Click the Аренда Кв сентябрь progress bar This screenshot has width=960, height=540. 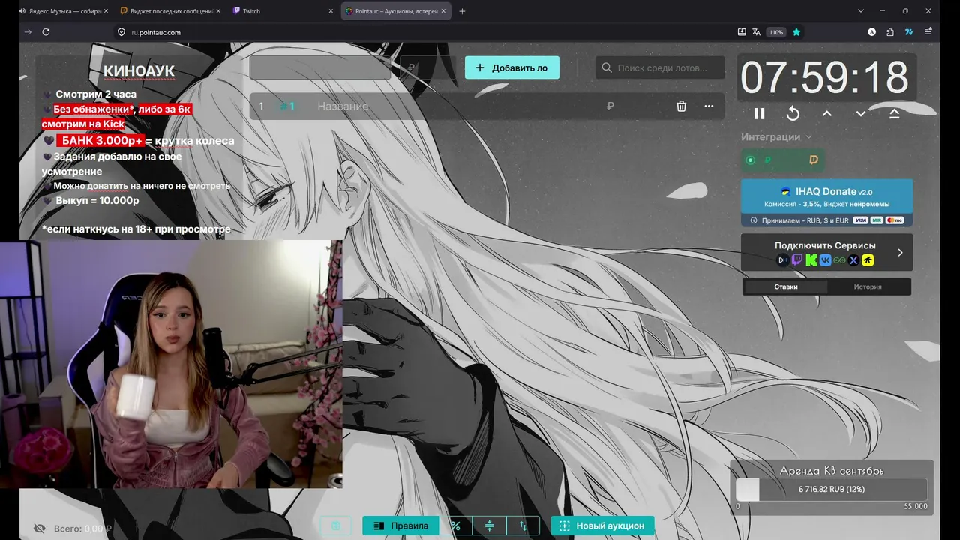[x=832, y=490]
